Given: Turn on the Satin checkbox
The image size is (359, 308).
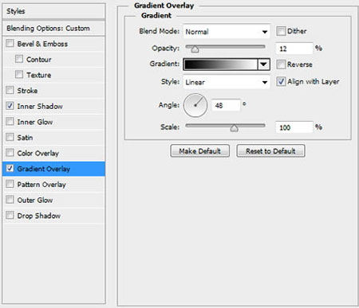Looking at the screenshot, I should click(10, 137).
